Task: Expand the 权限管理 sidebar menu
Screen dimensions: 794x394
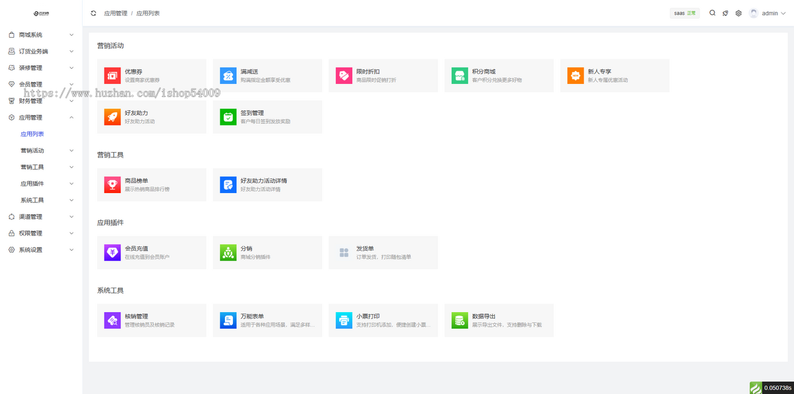Action: pos(41,233)
